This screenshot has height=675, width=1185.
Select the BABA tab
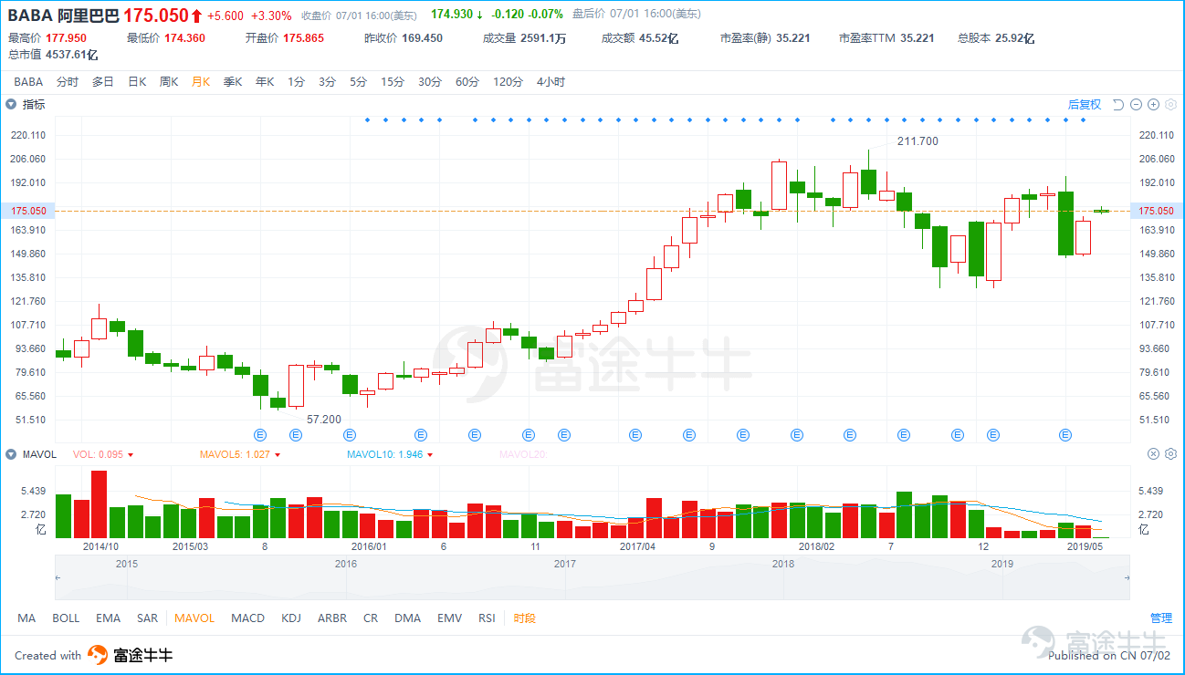pyautogui.click(x=28, y=82)
